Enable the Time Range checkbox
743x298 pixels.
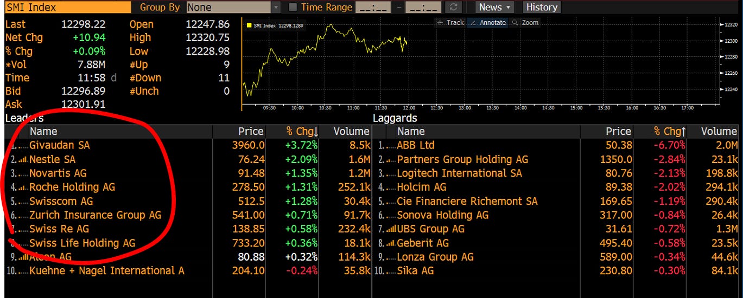click(x=293, y=8)
